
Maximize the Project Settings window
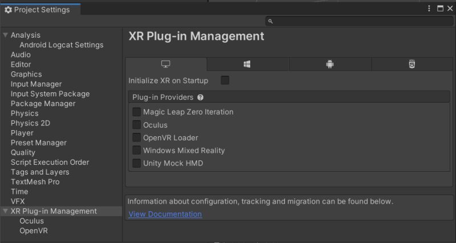click(x=440, y=9)
